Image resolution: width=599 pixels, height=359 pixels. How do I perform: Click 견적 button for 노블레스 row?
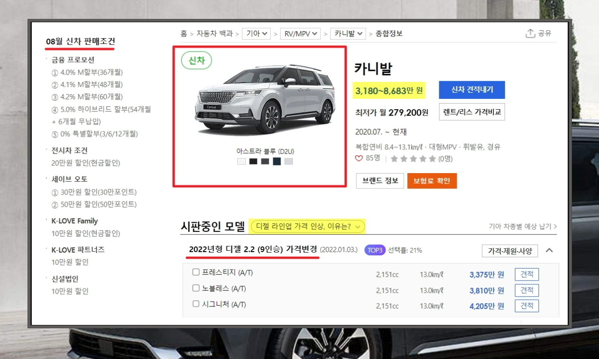click(x=527, y=290)
